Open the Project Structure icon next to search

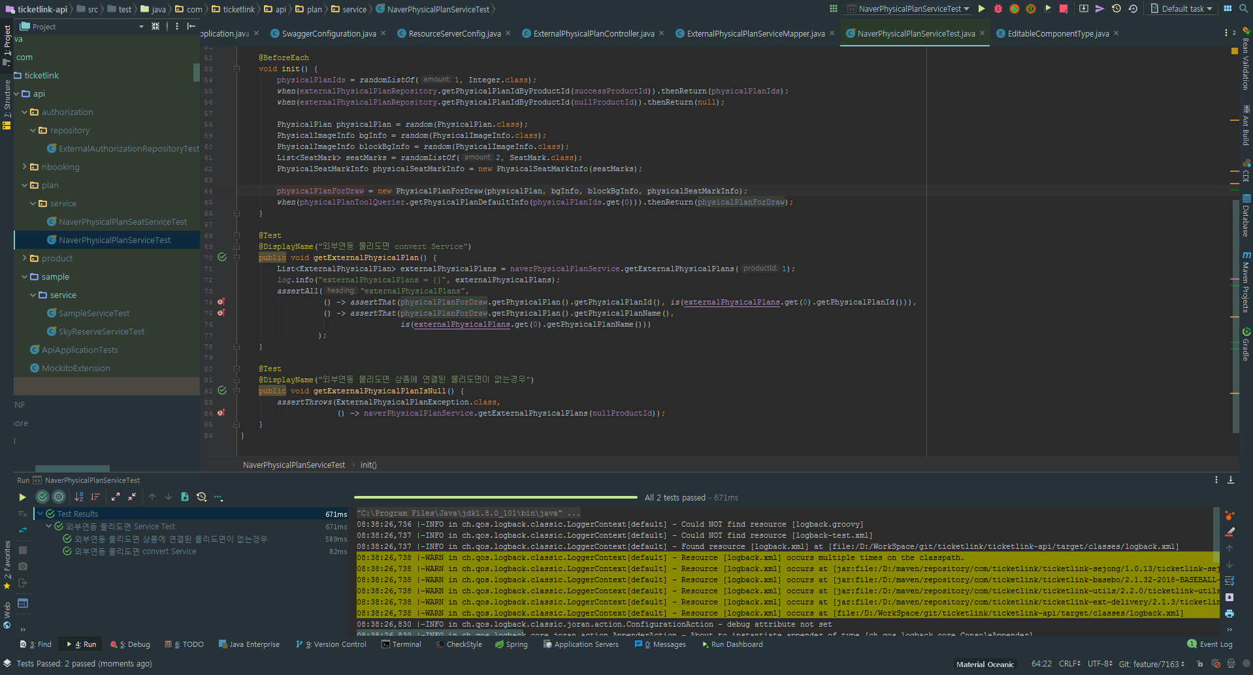1228,8
